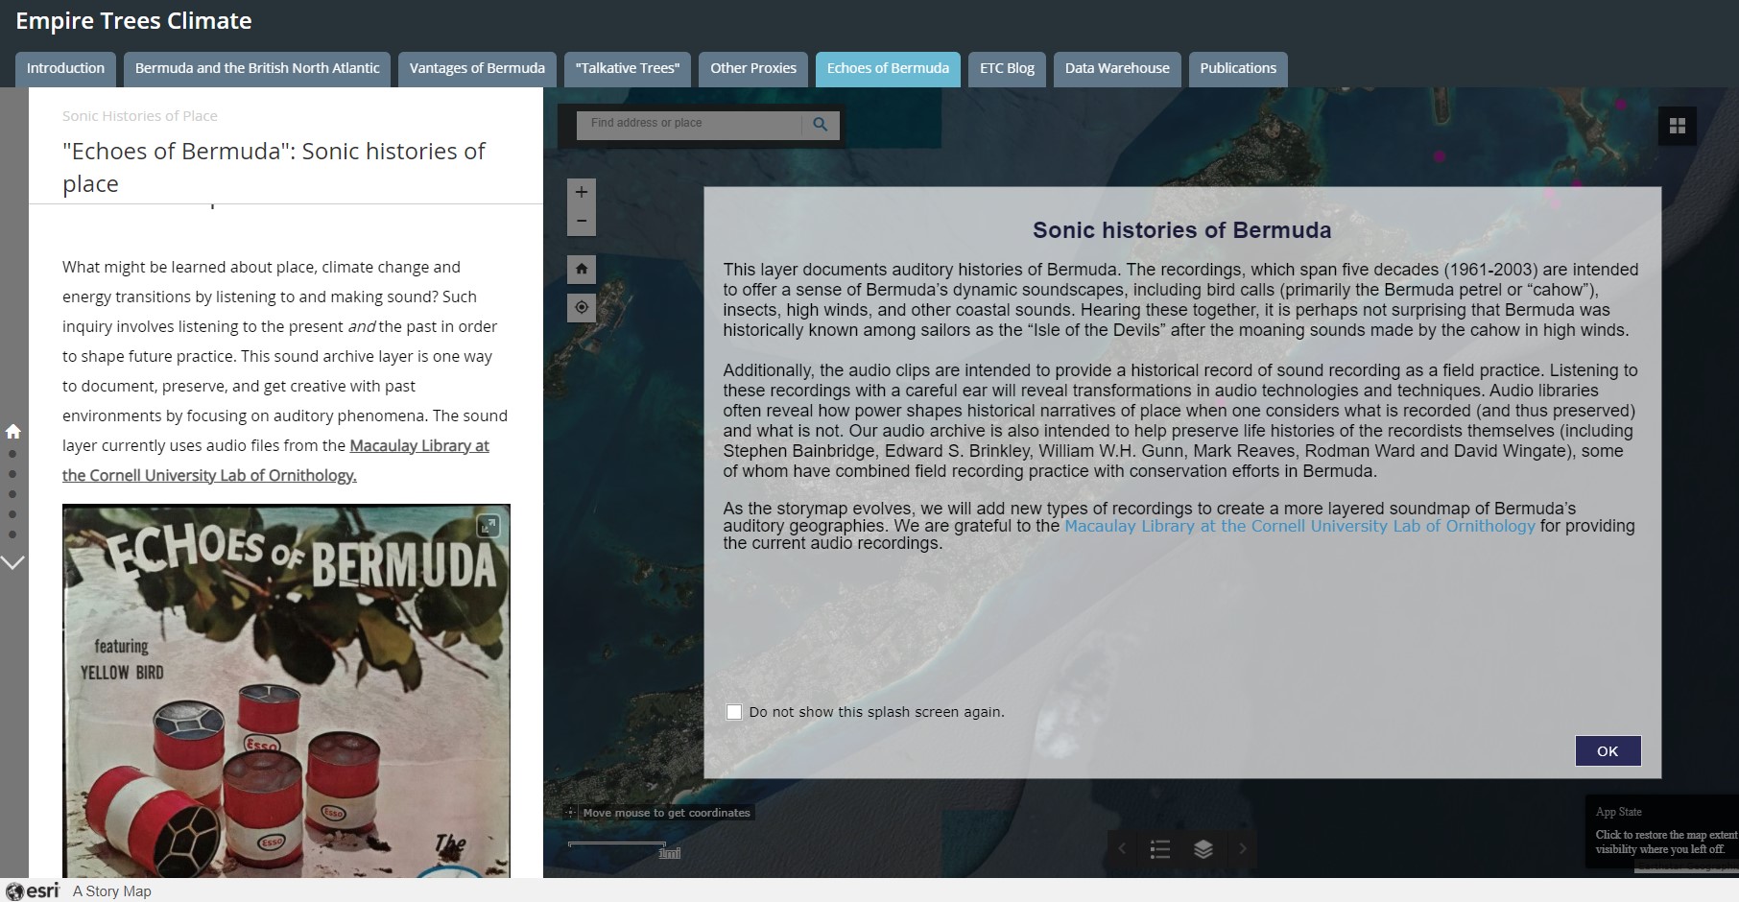Click the map zoom out minus button

pyautogui.click(x=581, y=222)
